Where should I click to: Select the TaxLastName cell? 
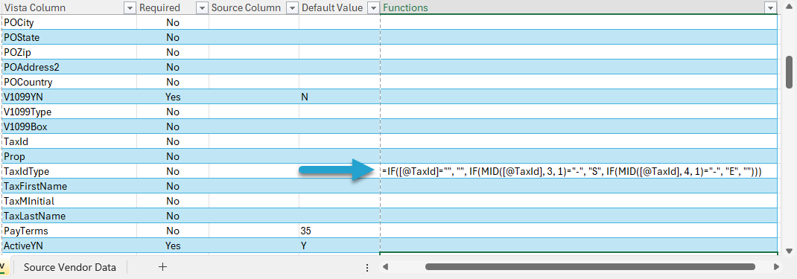point(69,216)
